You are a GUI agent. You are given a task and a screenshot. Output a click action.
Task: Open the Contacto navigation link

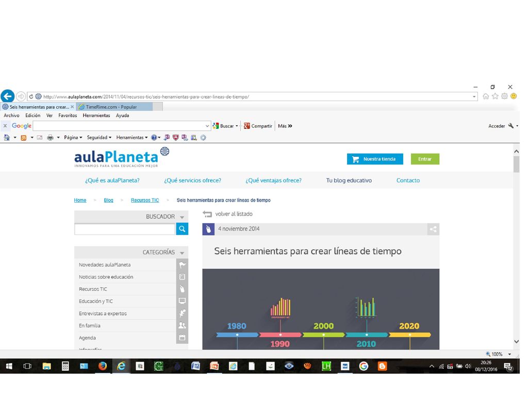tap(408, 180)
